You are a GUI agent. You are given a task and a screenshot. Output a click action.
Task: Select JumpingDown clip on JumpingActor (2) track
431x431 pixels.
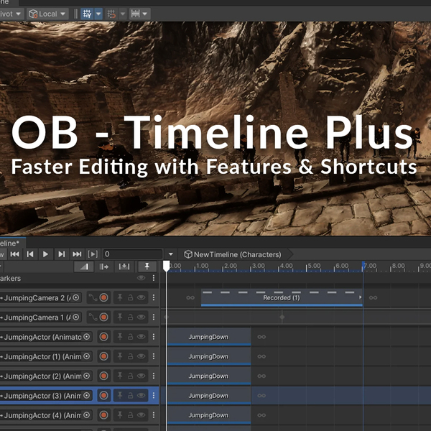click(209, 376)
